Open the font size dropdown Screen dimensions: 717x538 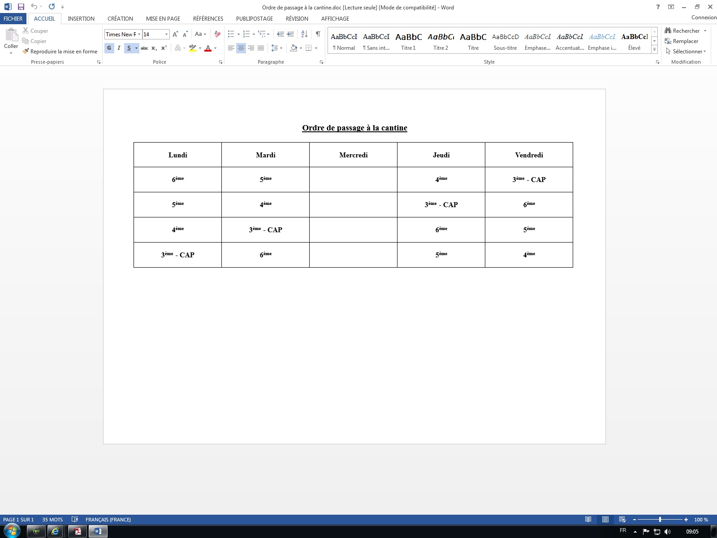click(x=166, y=35)
